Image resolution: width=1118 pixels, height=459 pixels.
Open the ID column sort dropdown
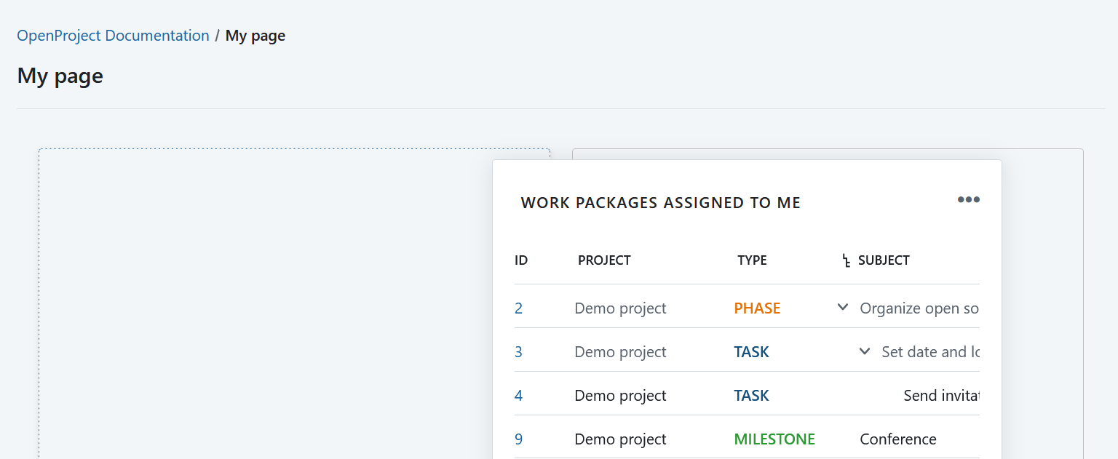[521, 260]
